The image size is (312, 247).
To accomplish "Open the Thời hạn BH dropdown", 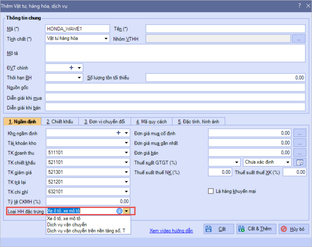I will (79, 78).
